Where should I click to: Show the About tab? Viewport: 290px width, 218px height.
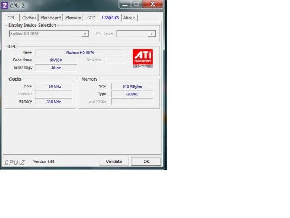129,18
